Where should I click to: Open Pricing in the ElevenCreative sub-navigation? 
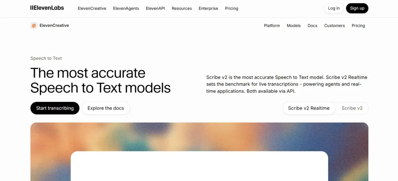[358, 26]
